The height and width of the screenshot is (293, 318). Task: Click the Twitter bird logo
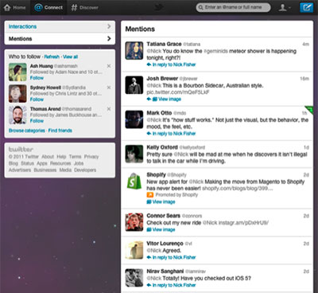point(158,7)
